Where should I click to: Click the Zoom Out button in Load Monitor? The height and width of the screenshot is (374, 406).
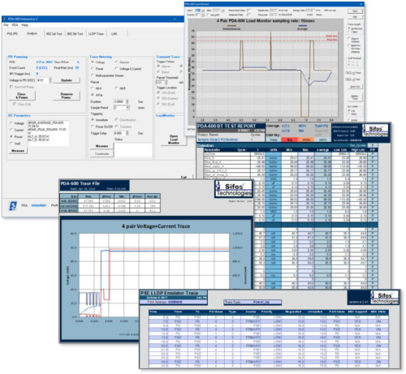(355, 87)
